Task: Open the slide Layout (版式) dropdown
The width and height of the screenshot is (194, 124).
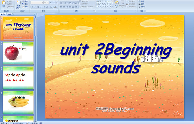Action: pos(25,1)
